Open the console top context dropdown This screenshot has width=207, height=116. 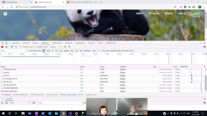click(20, 103)
